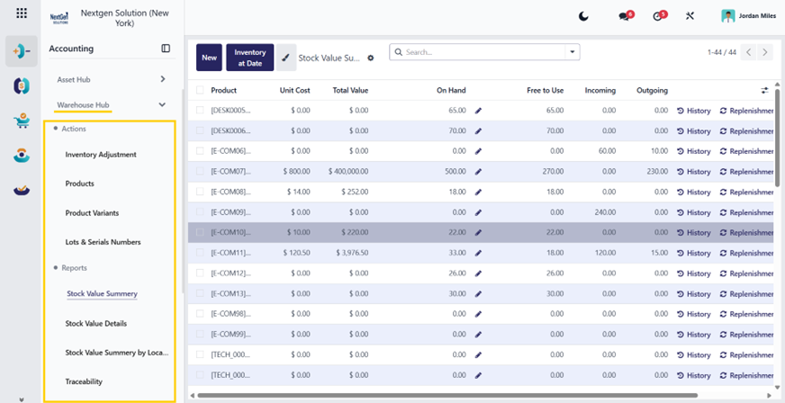Open the messages chat icon

pos(624,16)
